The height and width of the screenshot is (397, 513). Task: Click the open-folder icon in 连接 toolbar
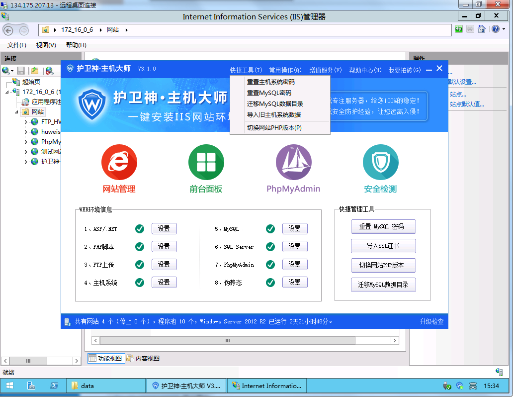tap(35, 71)
